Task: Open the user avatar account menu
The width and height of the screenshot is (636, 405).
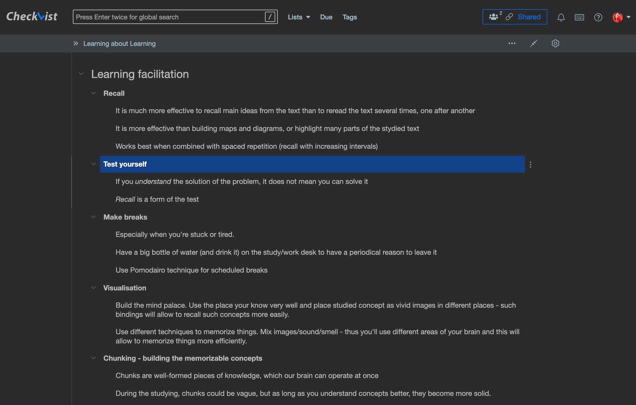Action: (621, 17)
